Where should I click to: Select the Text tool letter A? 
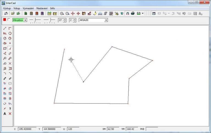[x=5, y=114]
